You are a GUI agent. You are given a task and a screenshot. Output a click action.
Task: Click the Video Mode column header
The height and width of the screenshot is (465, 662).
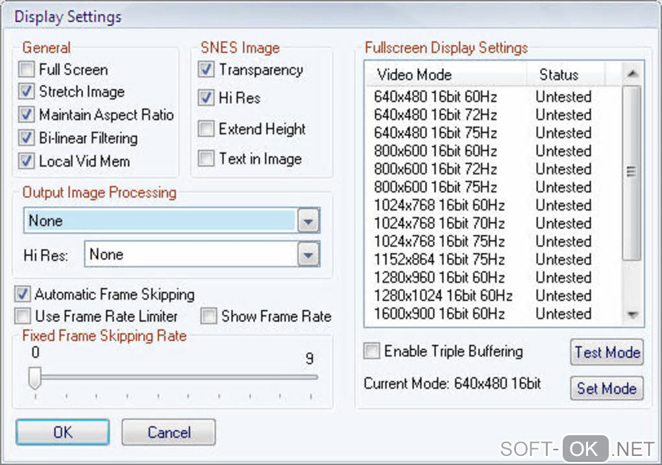point(414,75)
